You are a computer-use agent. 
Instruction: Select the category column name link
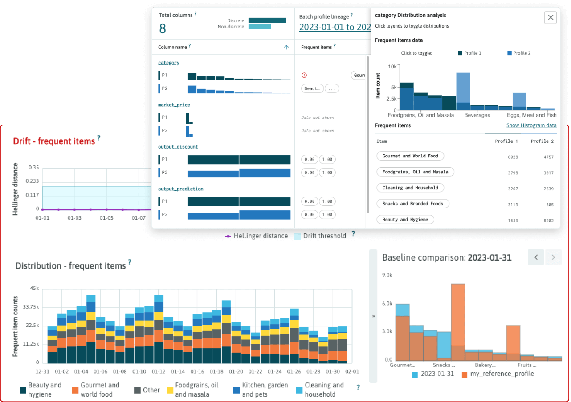tap(168, 62)
